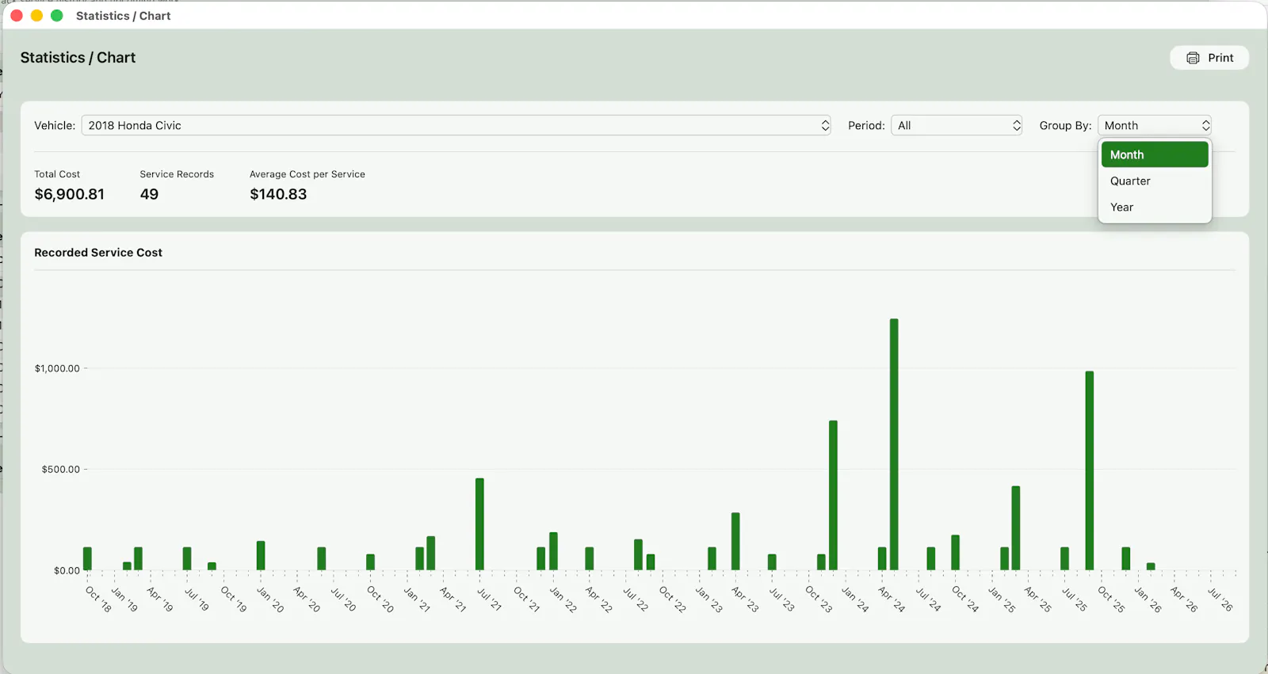Image resolution: width=1268 pixels, height=674 pixels.
Task: Maximize the window with the green button
Action: click(x=57, y=16)
